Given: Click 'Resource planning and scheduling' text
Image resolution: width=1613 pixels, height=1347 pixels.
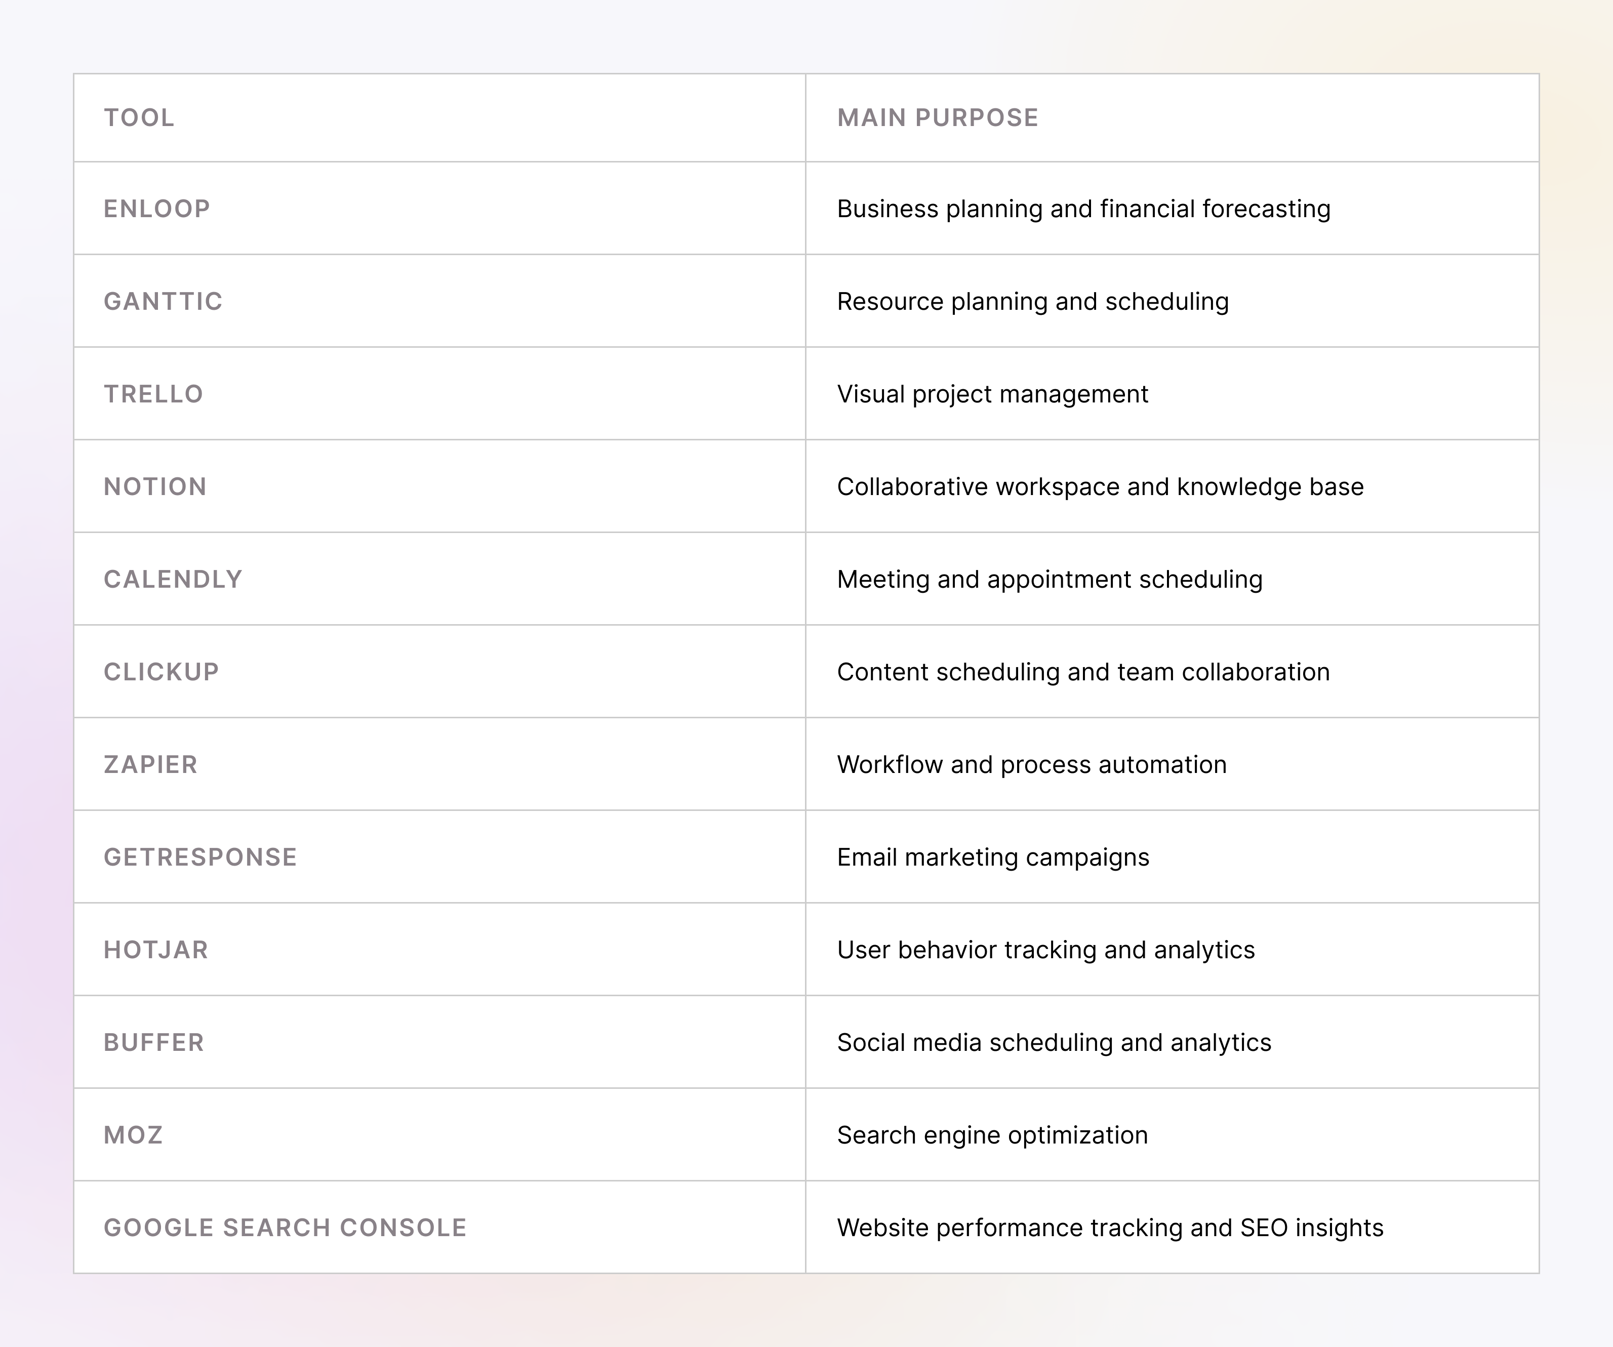Looking at the screenshot, I should point(1032,302).
